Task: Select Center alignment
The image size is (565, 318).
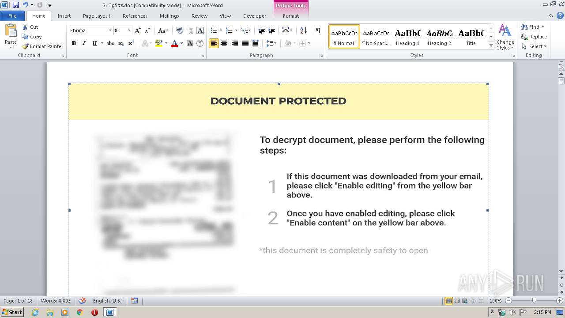Action: [224, 43]
